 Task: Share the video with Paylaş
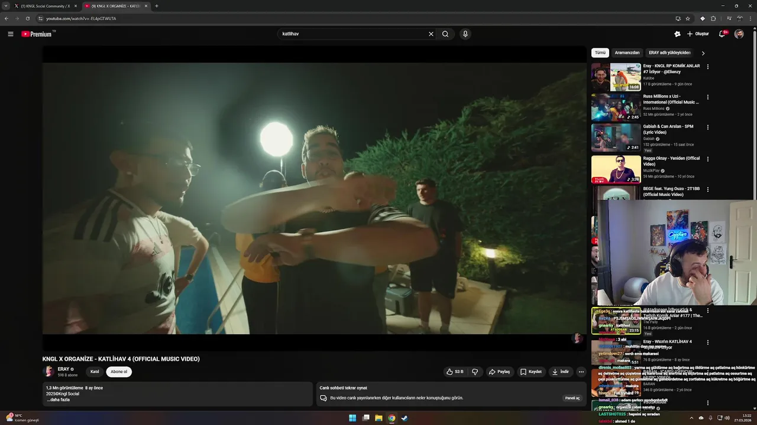pos(500,372)
